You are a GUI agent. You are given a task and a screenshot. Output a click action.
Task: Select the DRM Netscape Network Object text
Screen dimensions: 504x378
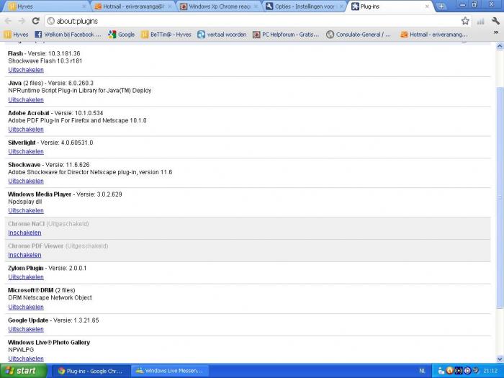50,297
